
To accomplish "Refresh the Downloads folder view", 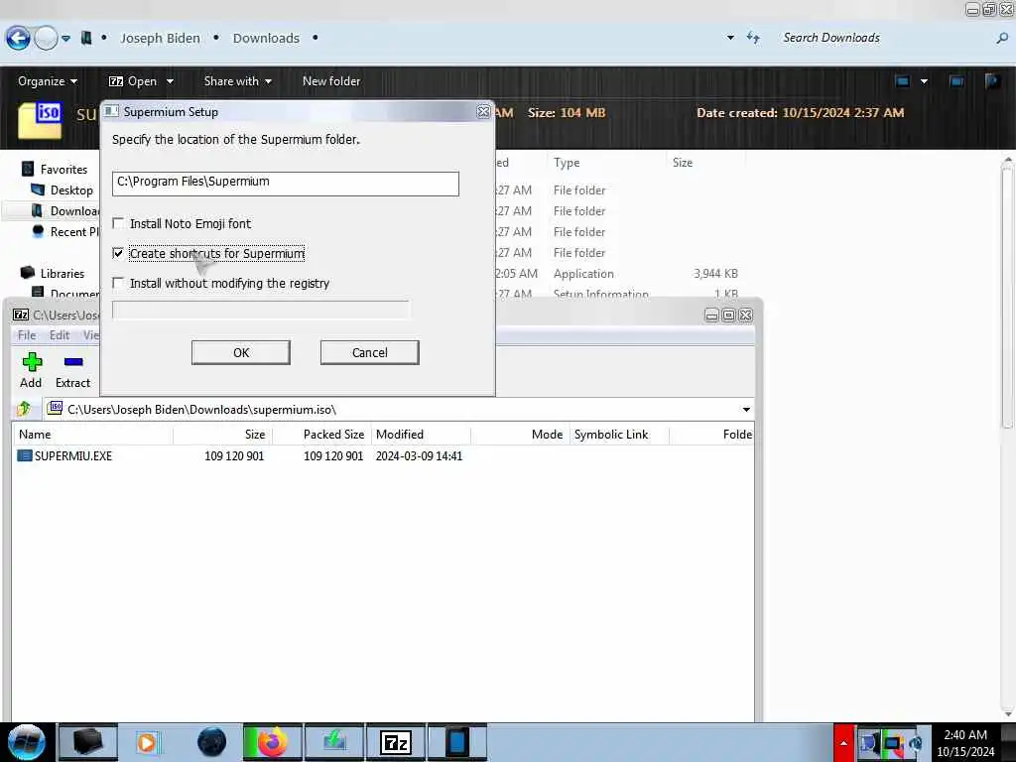I will [x=753, y=38].
